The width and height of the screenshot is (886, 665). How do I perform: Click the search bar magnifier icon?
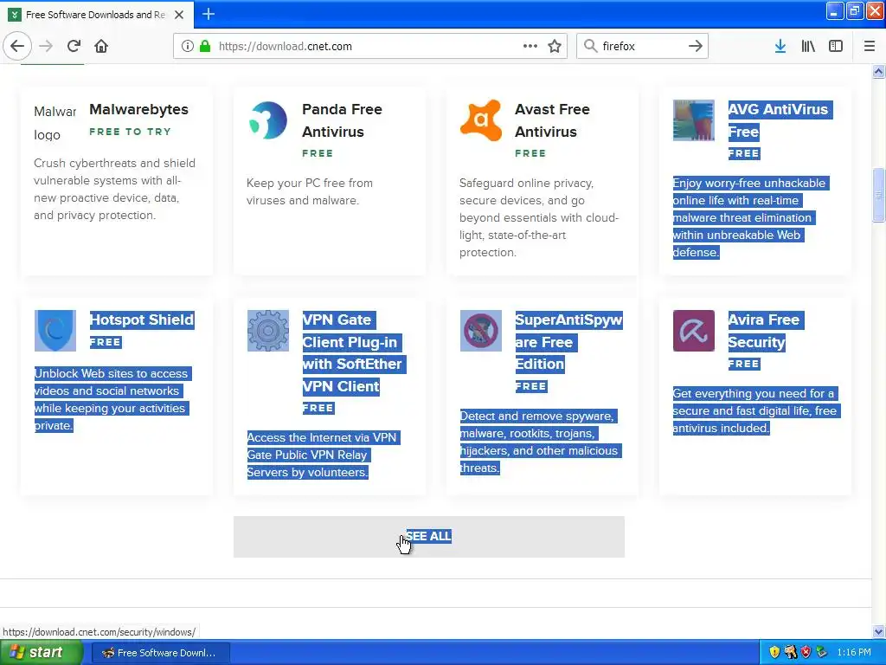click(590, 46)
